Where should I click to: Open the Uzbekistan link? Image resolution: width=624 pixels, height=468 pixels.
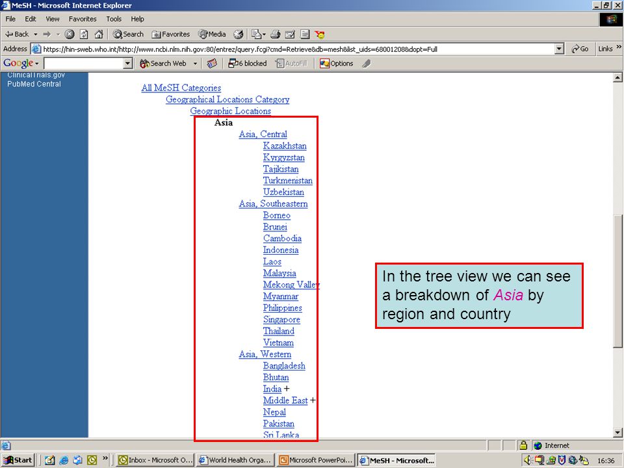[283, 192]
